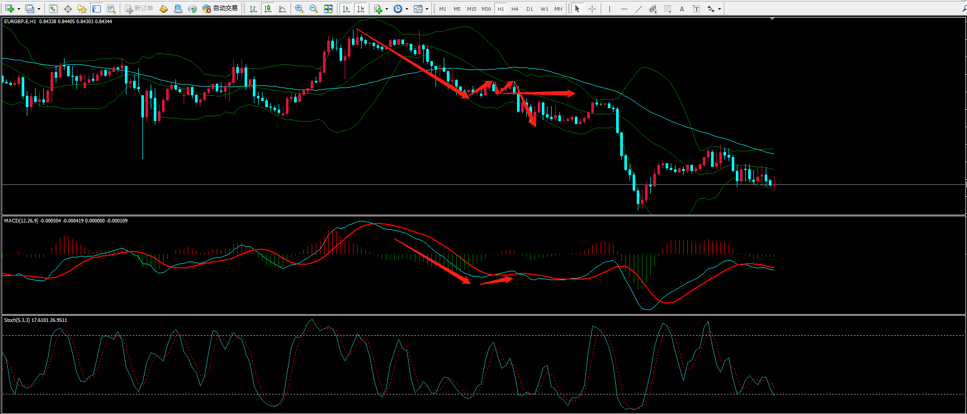
Task: Click the zoom out magnifier icon
Action: point(314,9)
